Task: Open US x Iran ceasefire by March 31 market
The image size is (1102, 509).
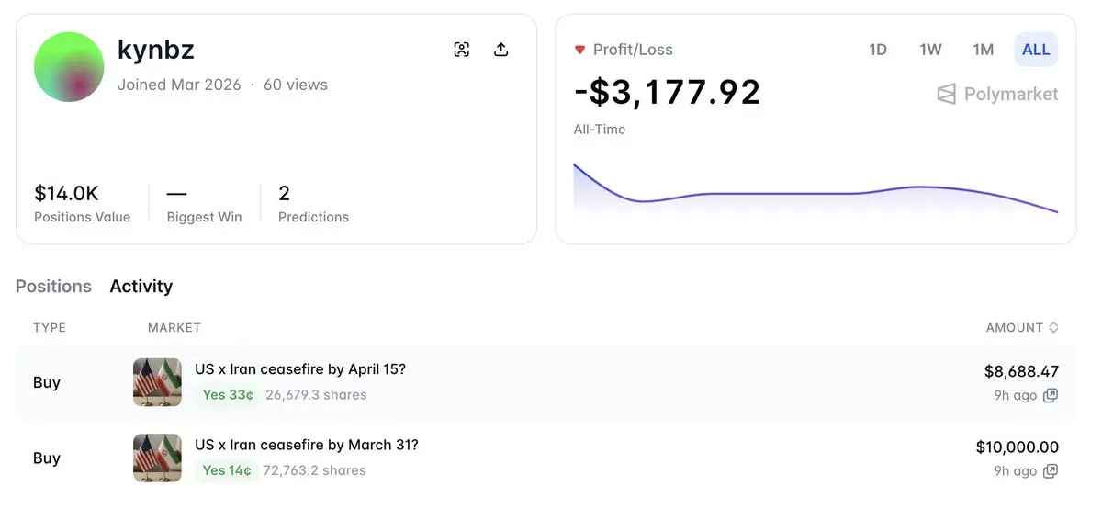Action: click(x=307, y=446)
